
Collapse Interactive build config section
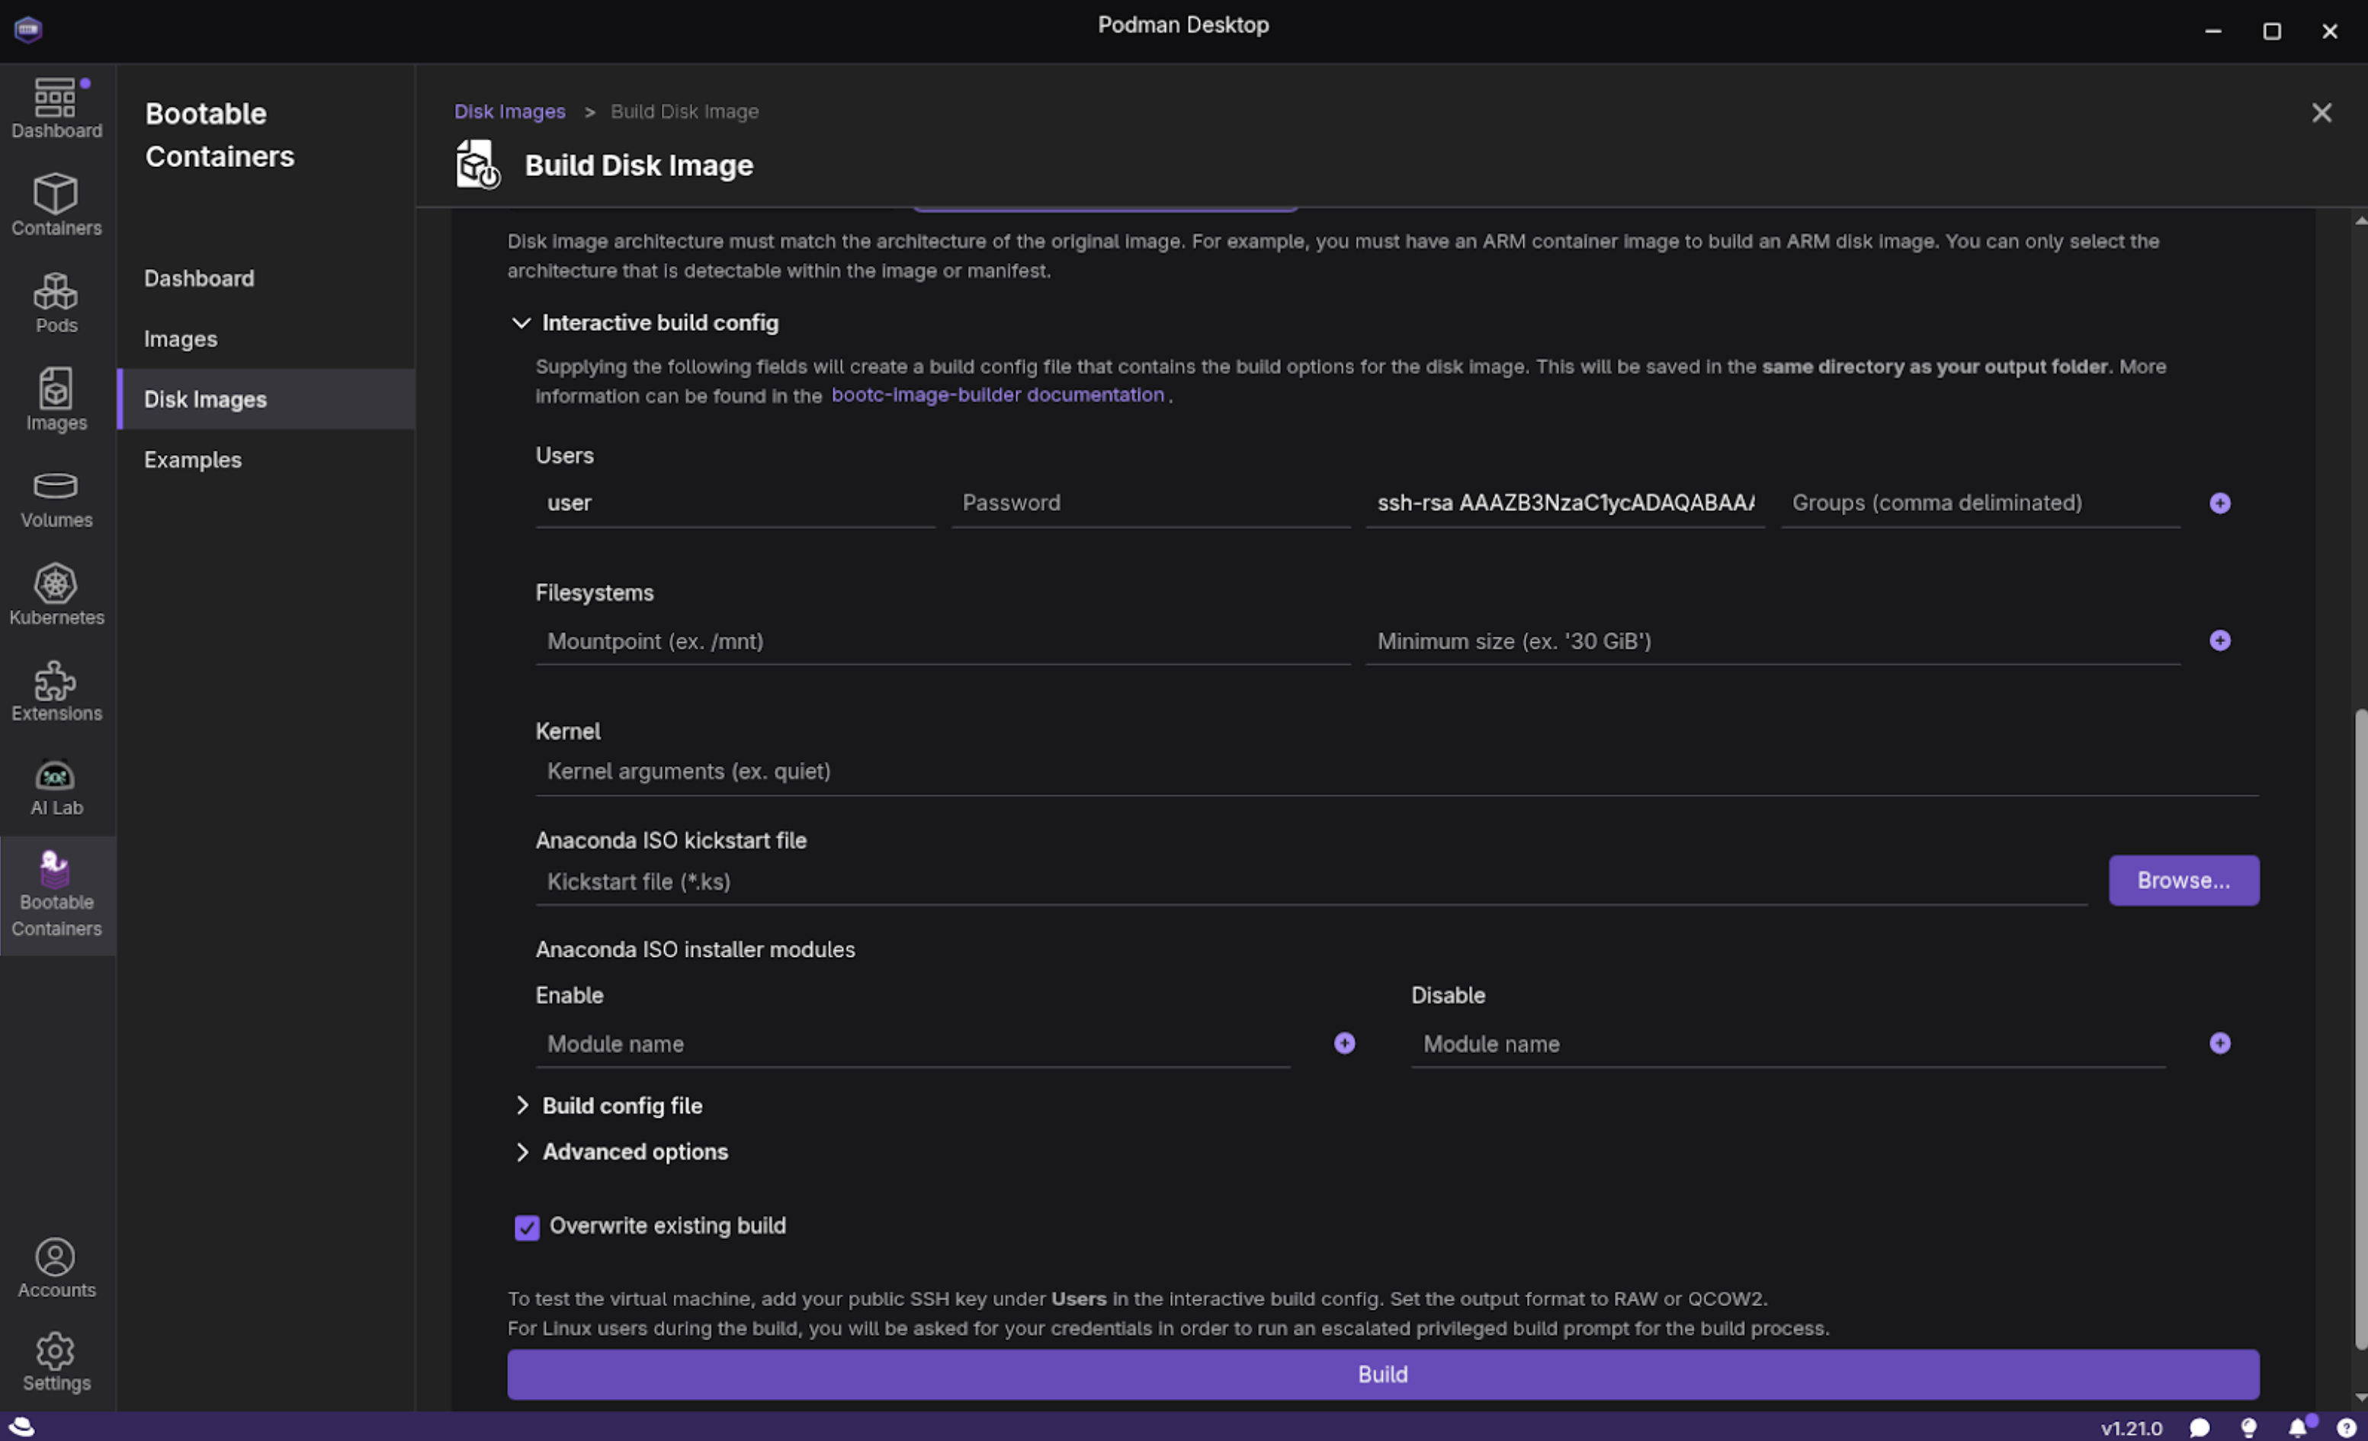[x=521, y=323]
